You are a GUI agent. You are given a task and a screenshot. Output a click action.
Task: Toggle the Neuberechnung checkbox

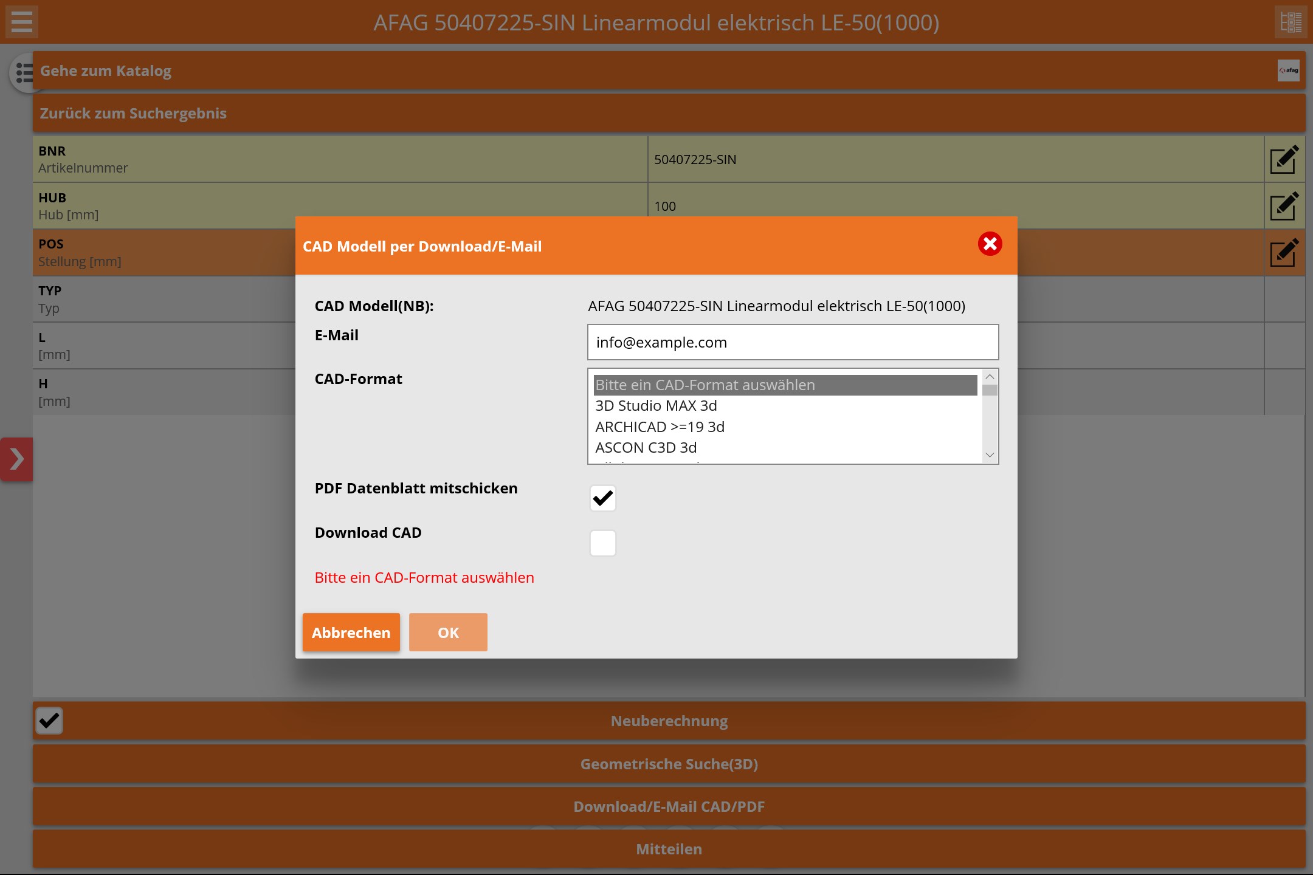tap(49, 721)
